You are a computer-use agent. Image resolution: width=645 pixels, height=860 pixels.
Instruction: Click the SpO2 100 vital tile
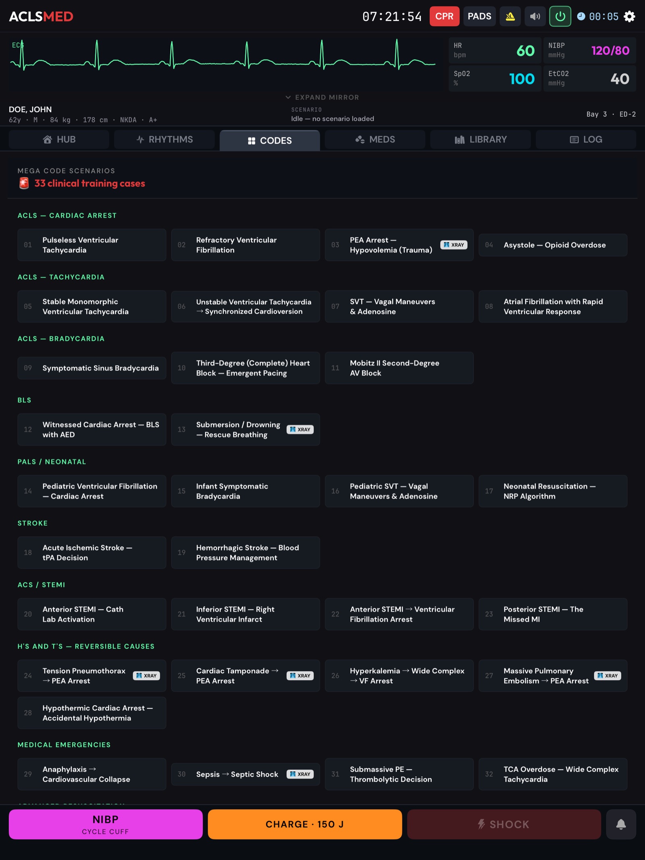tap(495, 79)
